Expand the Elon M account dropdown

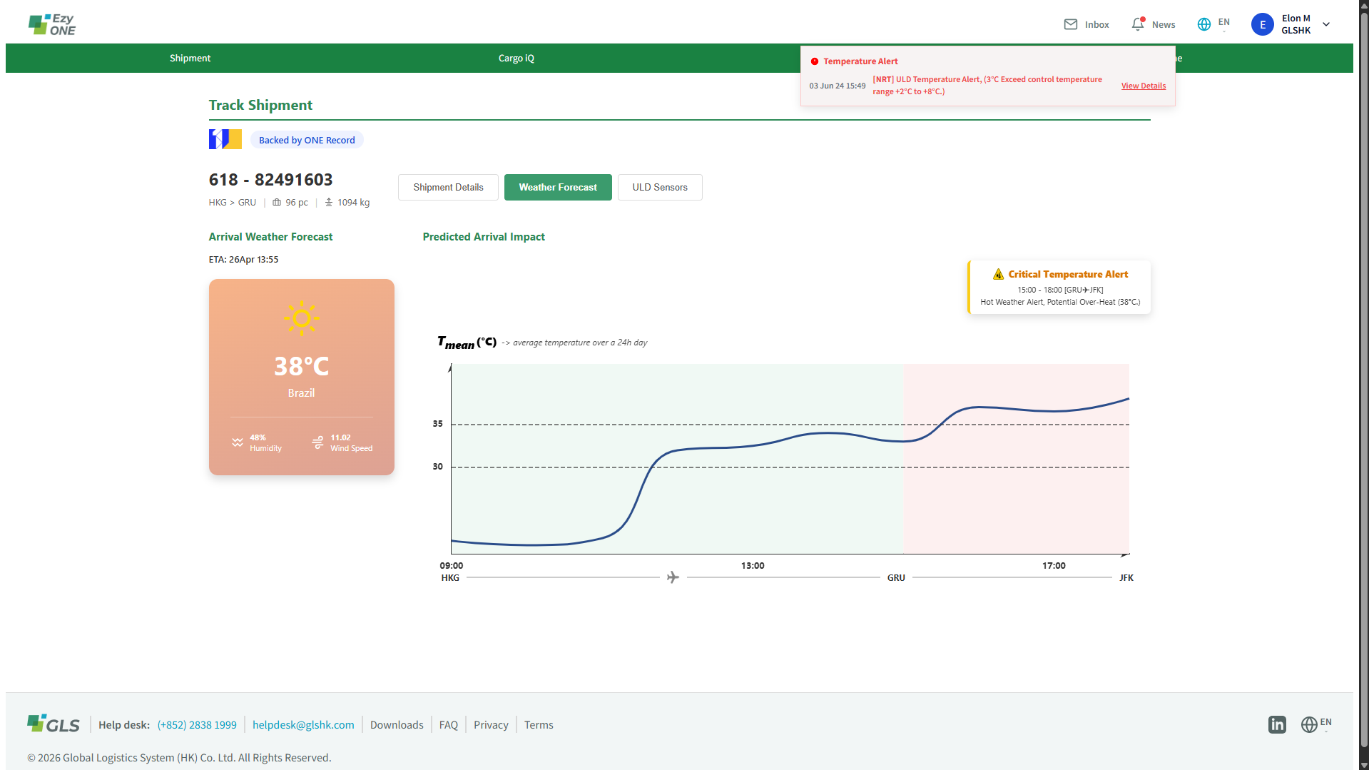[1326, 24]
